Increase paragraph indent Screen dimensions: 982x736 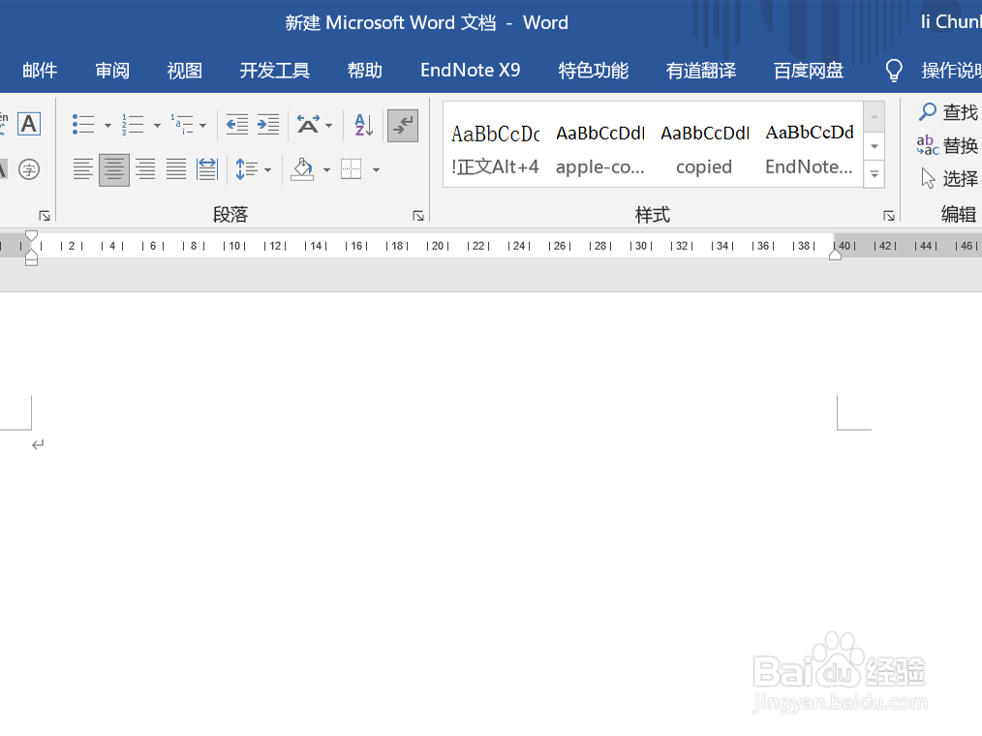[268, 125]
